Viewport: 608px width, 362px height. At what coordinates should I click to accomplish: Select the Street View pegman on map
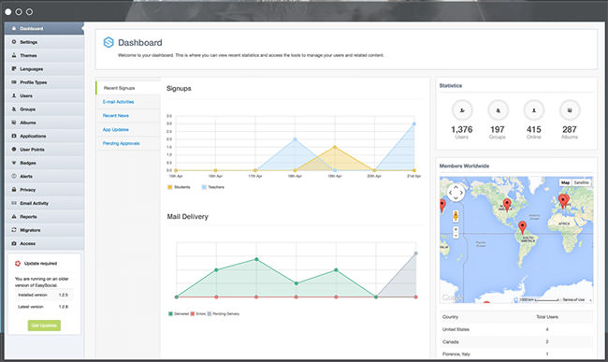pos(456,216)
